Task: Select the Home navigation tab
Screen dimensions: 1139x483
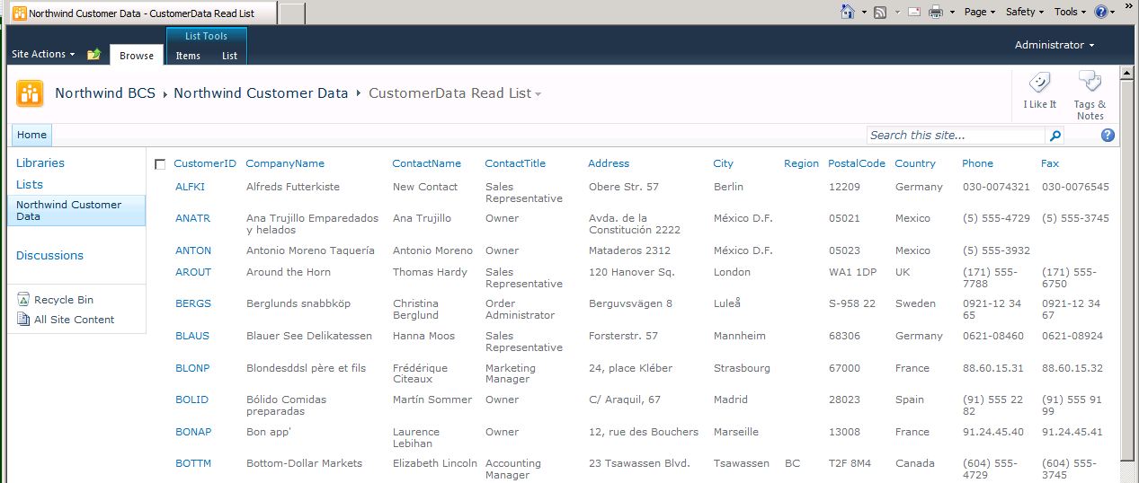Action: (x=31, y=135)
